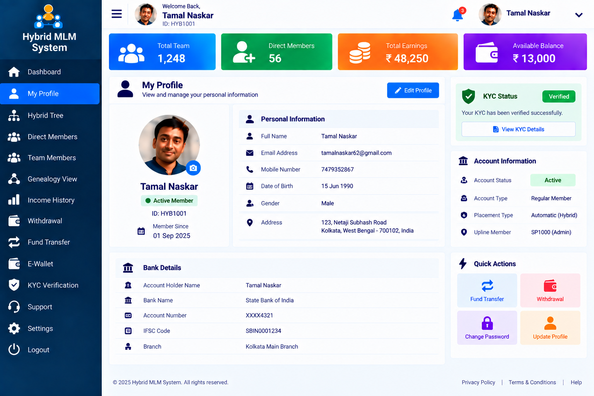The width and height of the screenshot is (594, 396).
Task: Open the Privacy Policy footer link
Action: click(478, 382)
